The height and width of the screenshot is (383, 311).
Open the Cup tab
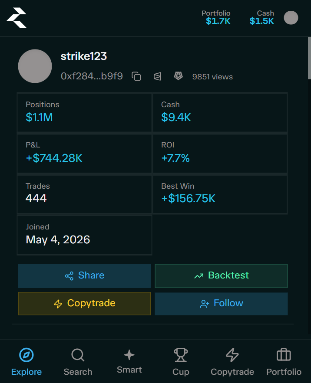tap(181, 362)
